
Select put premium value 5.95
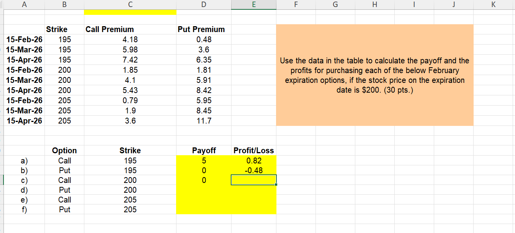204,100
